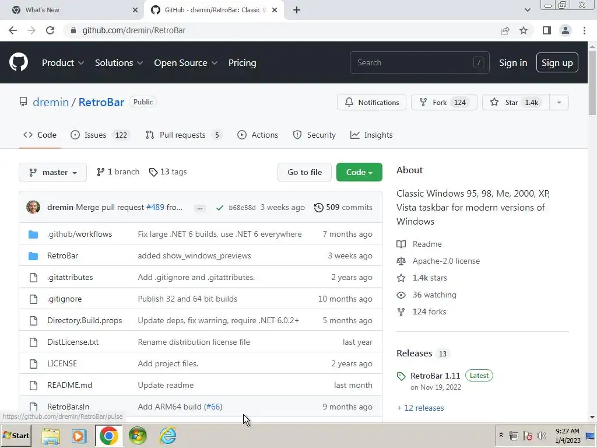This screenshot has height=448, width=597.
Task: Click the LICENSE file icon
Action: [33, 364]
